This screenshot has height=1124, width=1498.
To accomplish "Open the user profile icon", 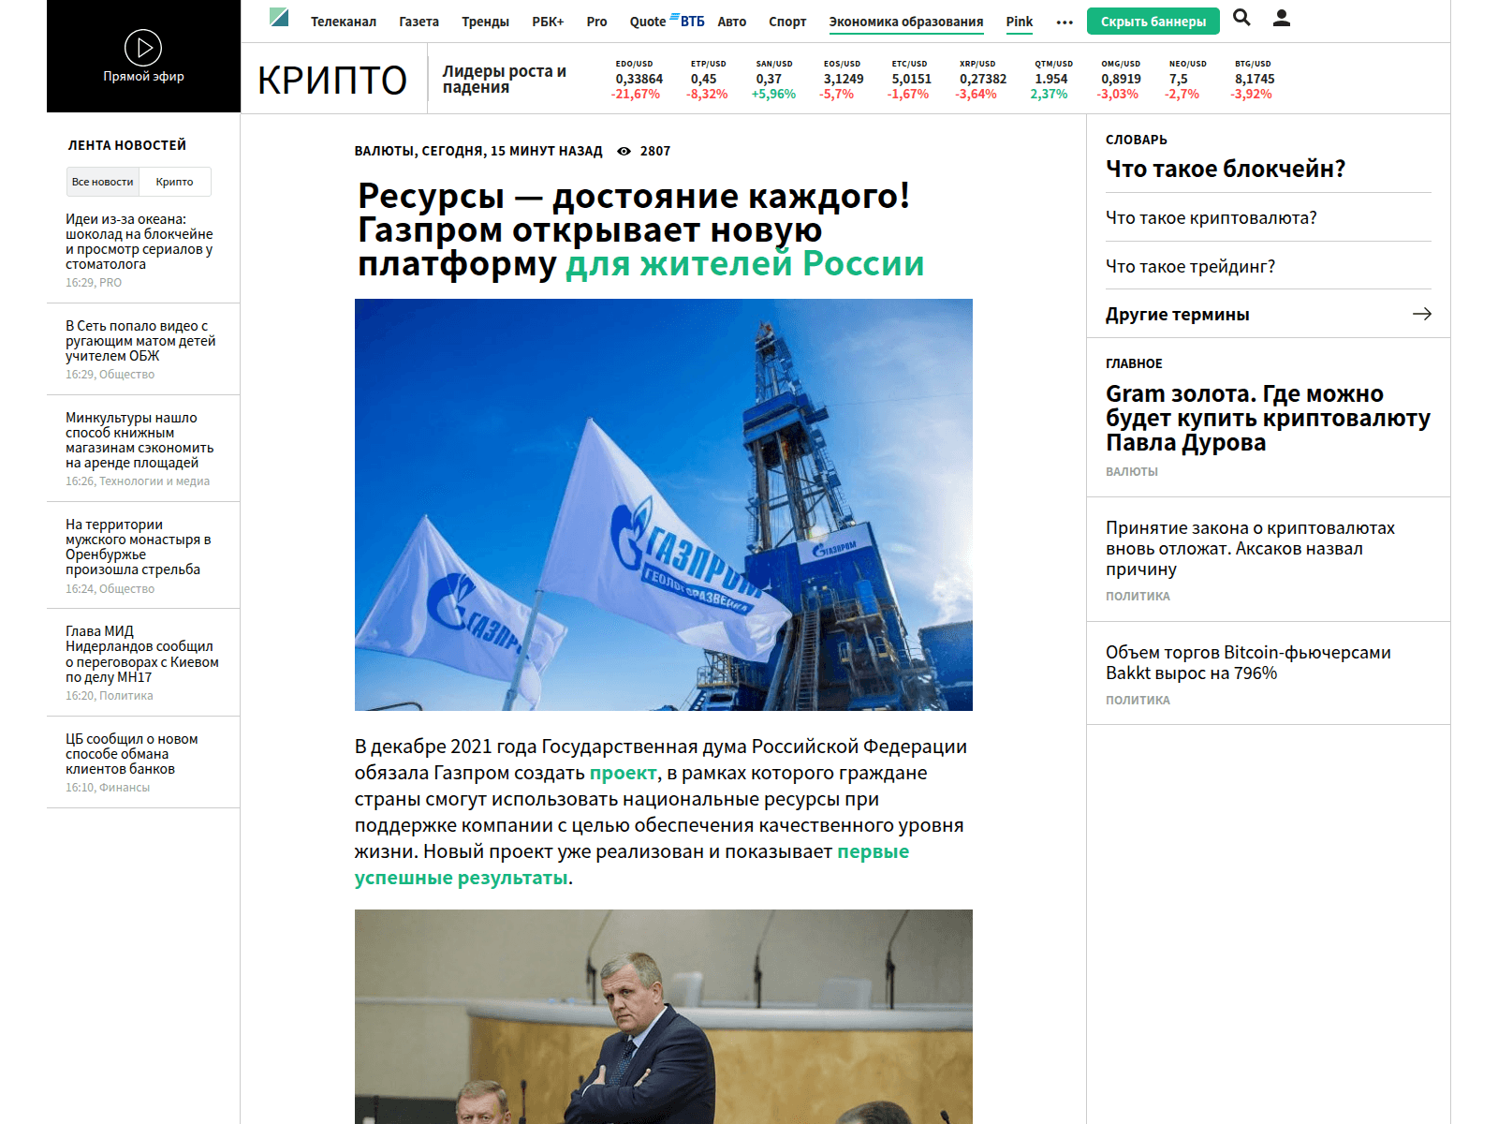I will coord(1282,18).
